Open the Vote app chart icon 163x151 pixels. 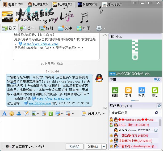tap(141, 90)
